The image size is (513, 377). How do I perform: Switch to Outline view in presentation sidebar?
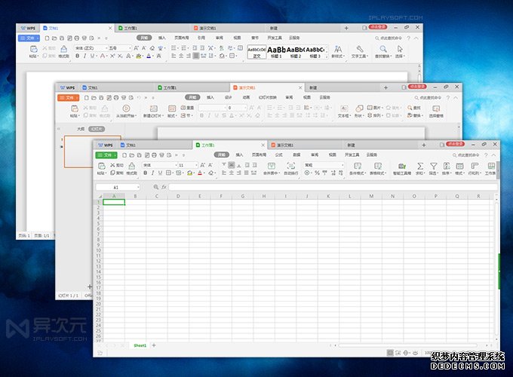coord(81,129)
